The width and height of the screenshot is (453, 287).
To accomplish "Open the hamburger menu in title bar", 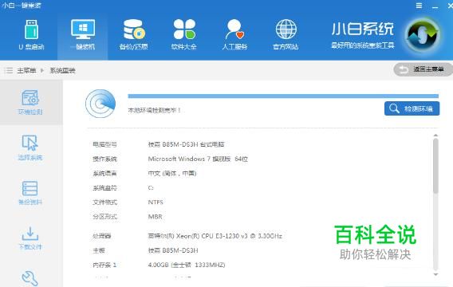I will coord(419,6).
